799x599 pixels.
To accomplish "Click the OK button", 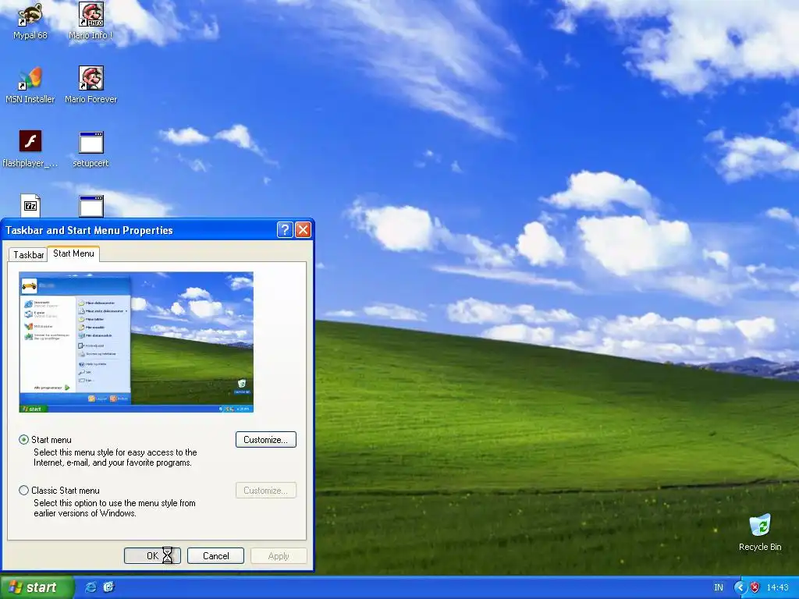I will tap(152, 555).
